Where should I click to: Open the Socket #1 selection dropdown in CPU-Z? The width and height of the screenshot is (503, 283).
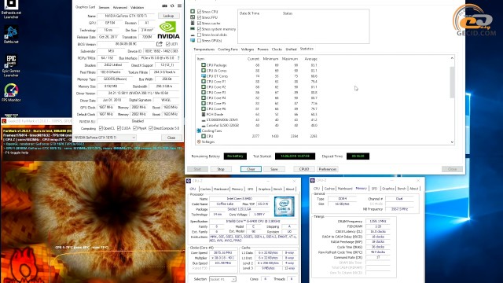pos(222,279)
